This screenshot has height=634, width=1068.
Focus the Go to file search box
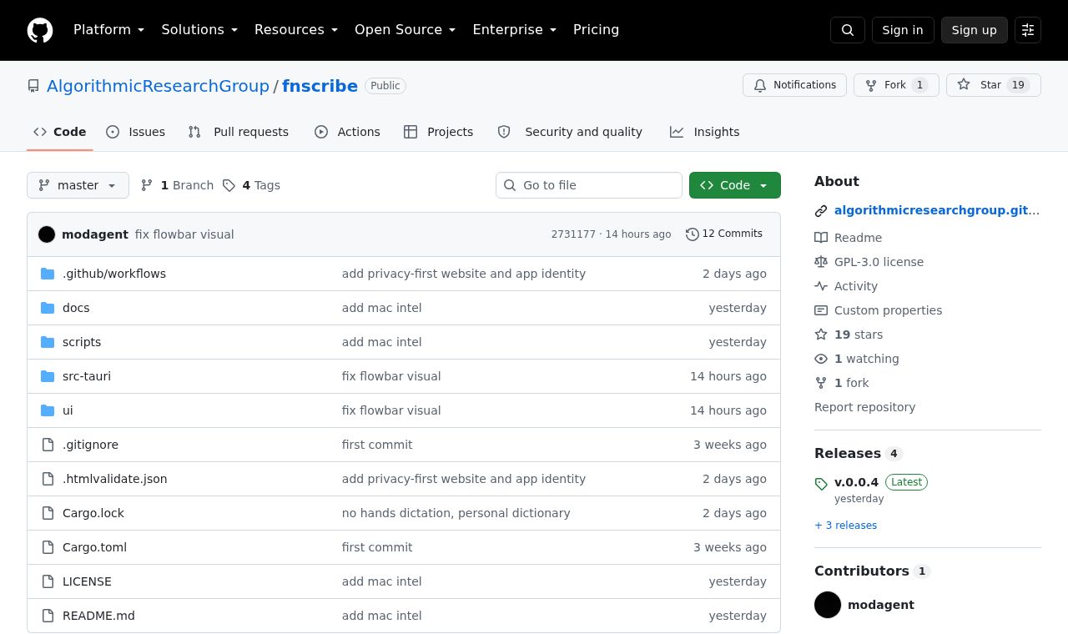pyautogui.click(x=589, y=185)
